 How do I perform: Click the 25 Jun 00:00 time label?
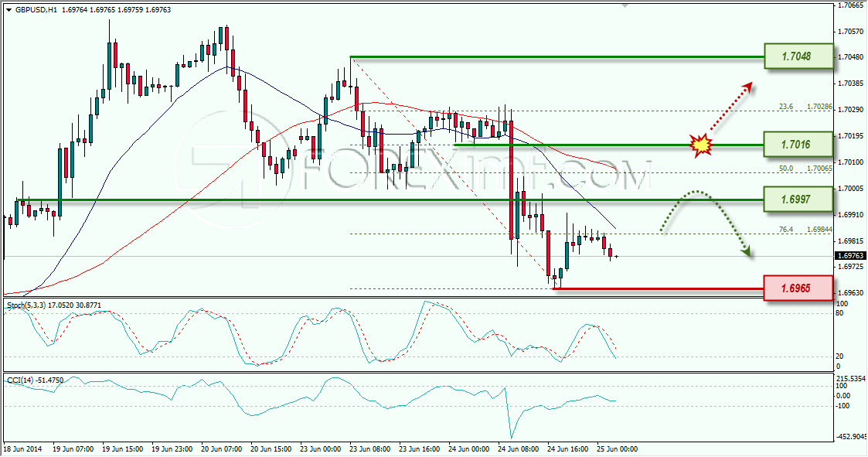pos(618,448)
